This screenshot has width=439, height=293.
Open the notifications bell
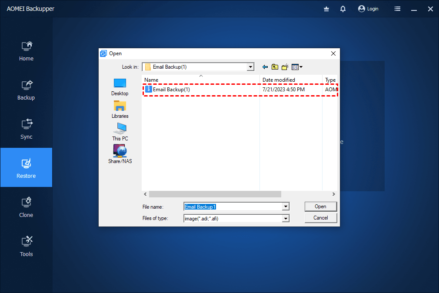(x=343, y=9)
